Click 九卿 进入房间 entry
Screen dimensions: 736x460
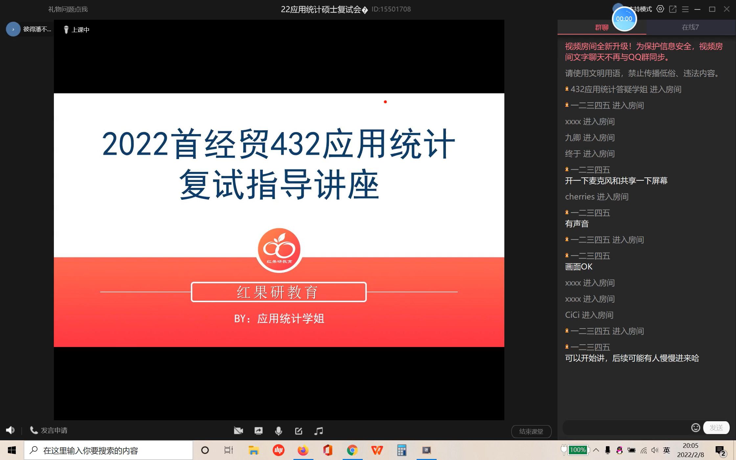pos(590,138)
